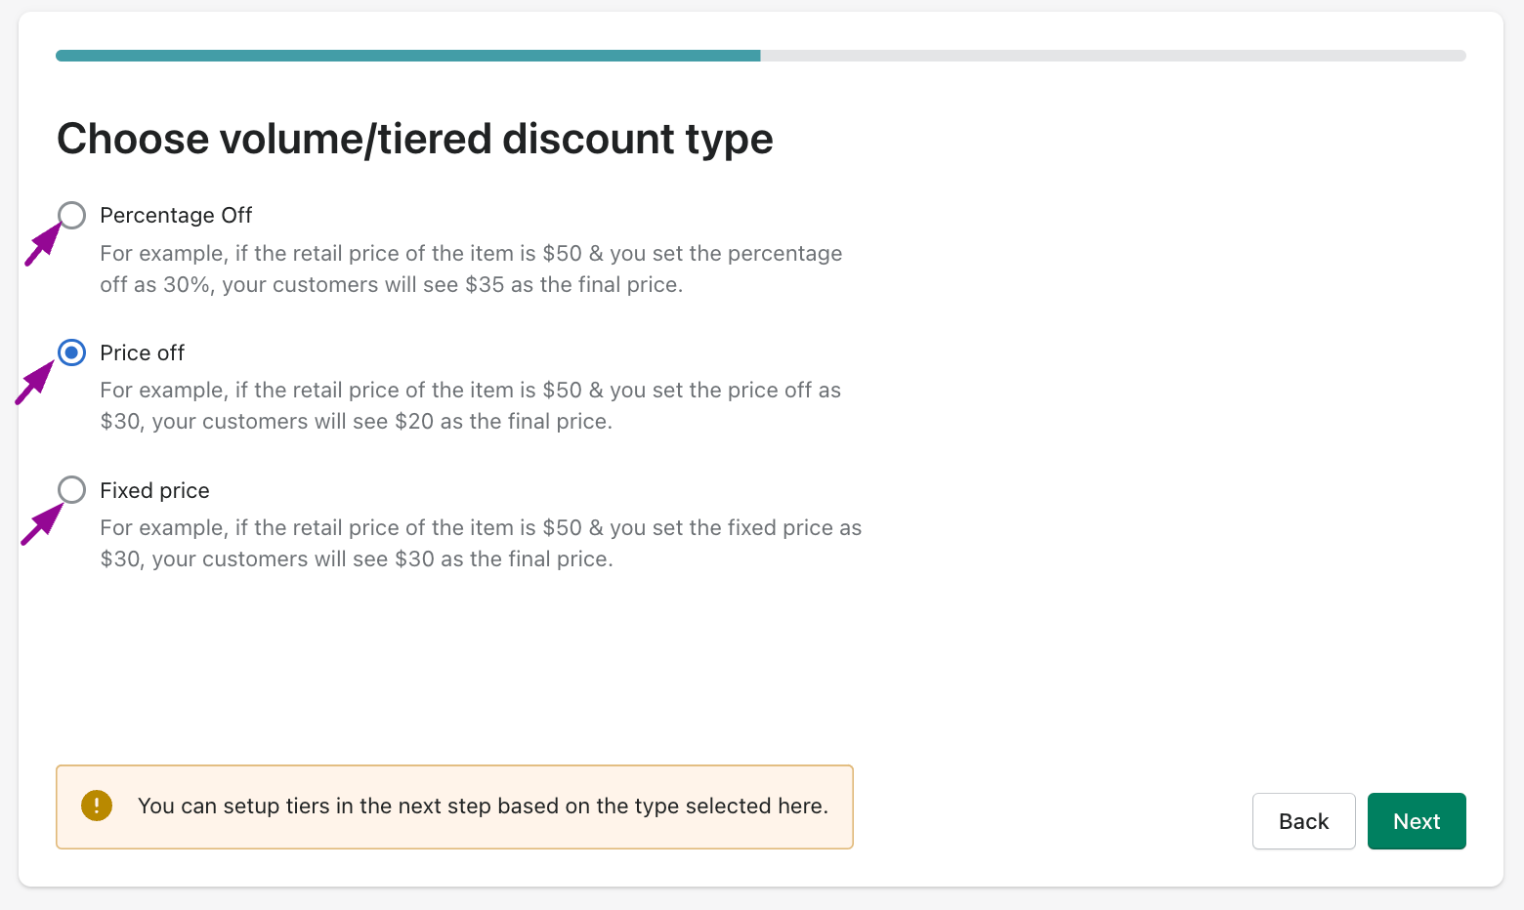Click the yellow exclamation warning icon

point(97,806)
